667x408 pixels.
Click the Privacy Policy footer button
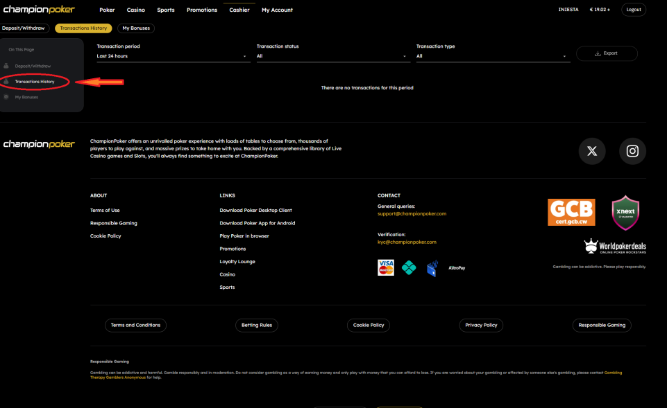tap(481, 325)
